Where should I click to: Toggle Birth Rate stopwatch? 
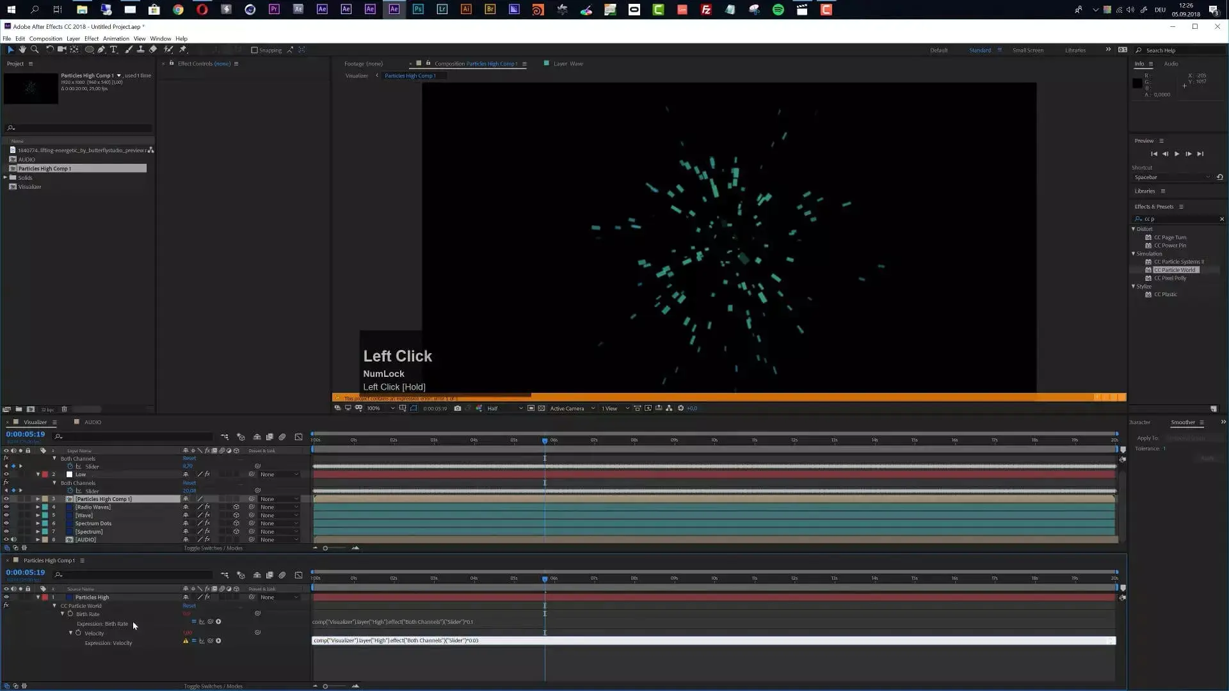(70, 614)
